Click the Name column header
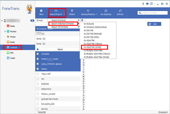Viewport: 170px width, 114px height. click(x=60, y=49)
